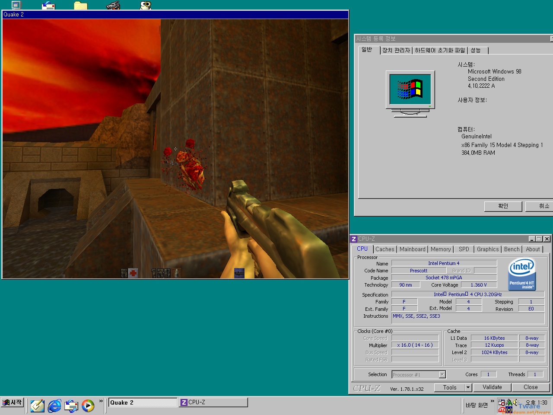The image size is (553, 415).
Task: Open the 장치 관리자 tab
Action: (396, 51)
